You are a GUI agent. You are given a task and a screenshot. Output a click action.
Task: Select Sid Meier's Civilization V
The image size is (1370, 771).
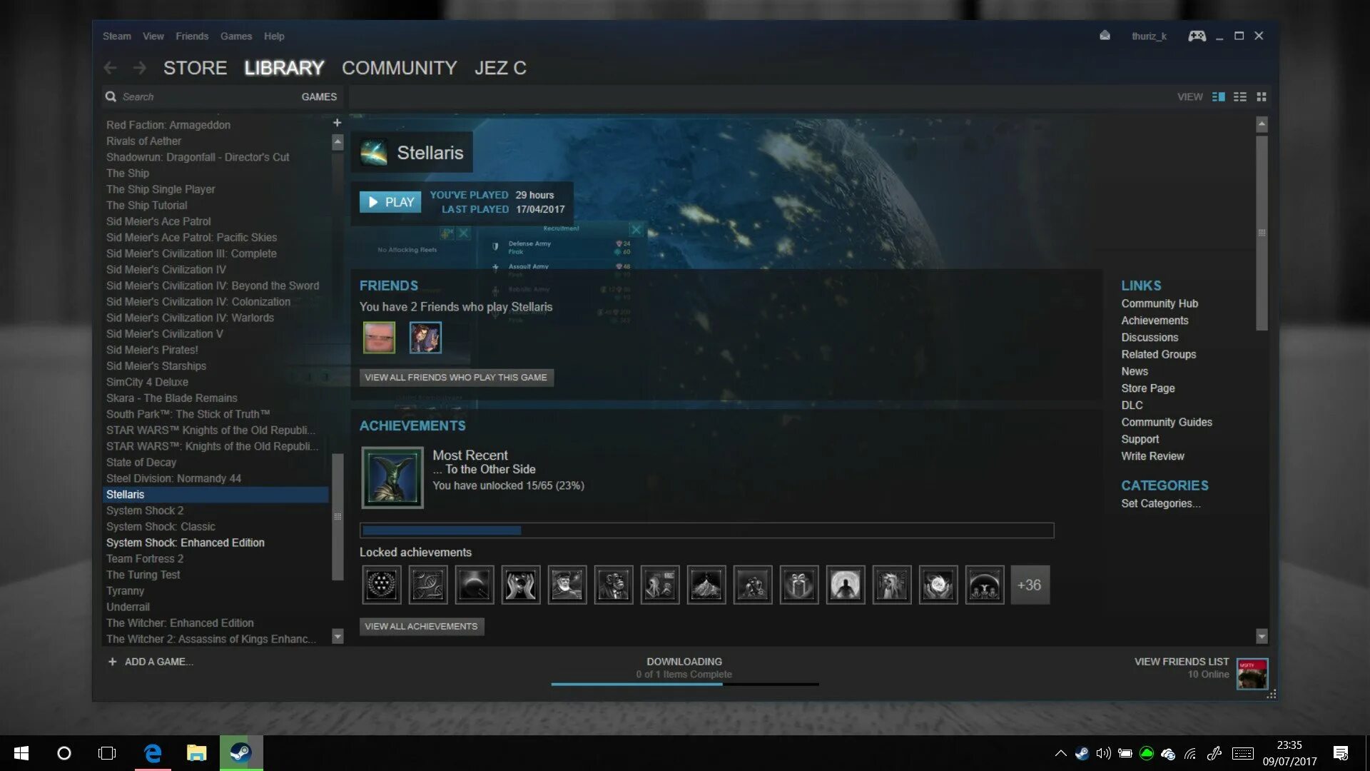point(215,334)
